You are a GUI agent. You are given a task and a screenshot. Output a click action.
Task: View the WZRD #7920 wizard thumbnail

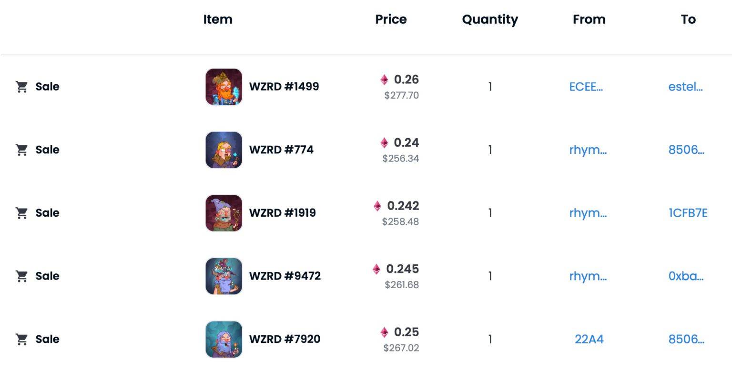pos(224,339)
